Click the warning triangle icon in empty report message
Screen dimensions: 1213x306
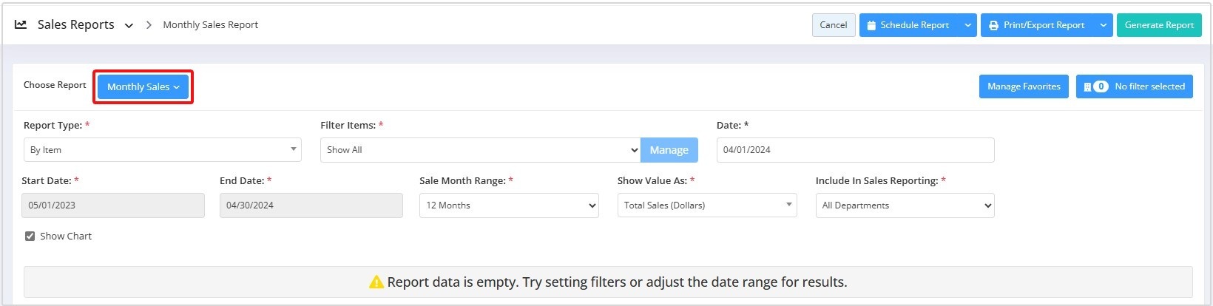[376, 282]
